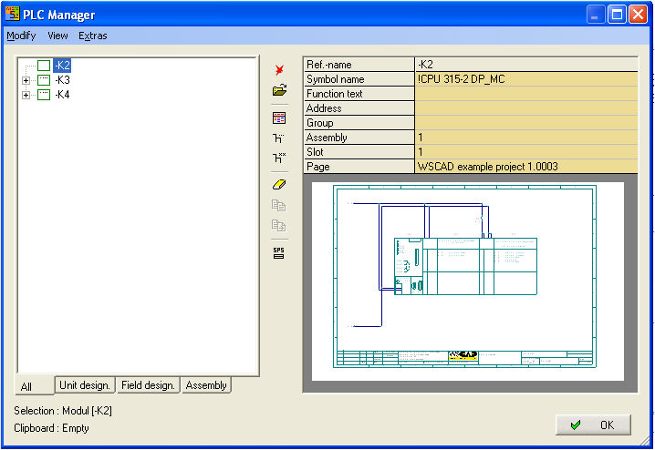Switch to the Assembly tab
Viewport: 655px width, 450px height.
[206, 385]
